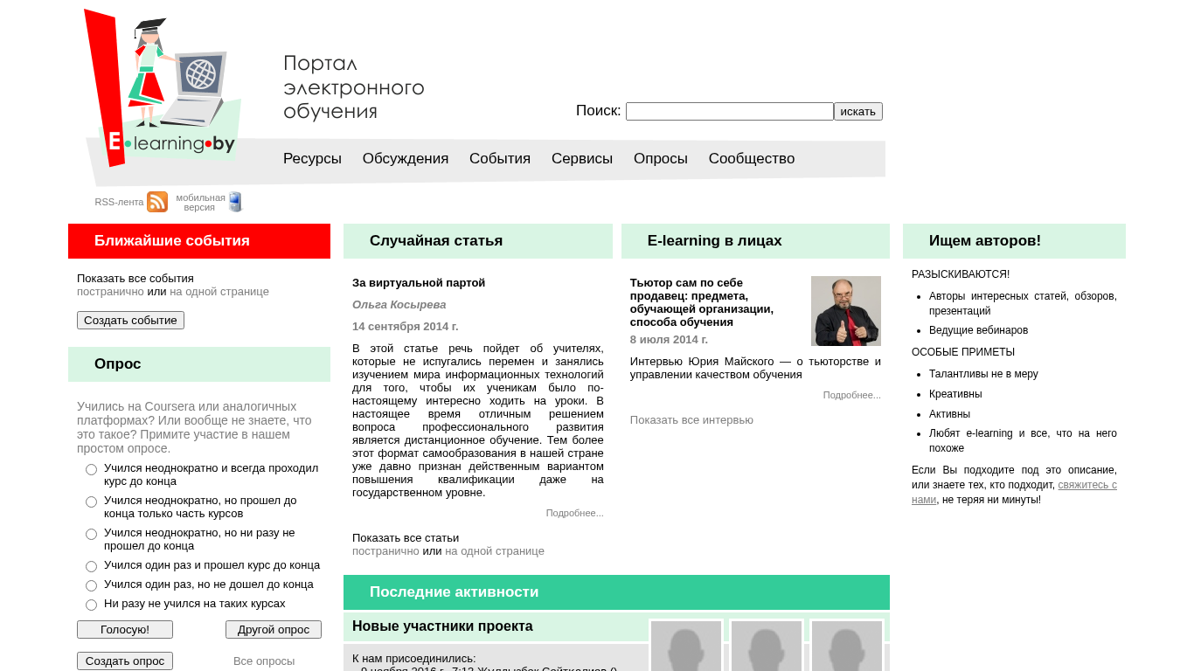This screenshot has width=1194, height=671.
Task: Open interview 'Тьютор сам по себе продавец'
Action: 702,302
